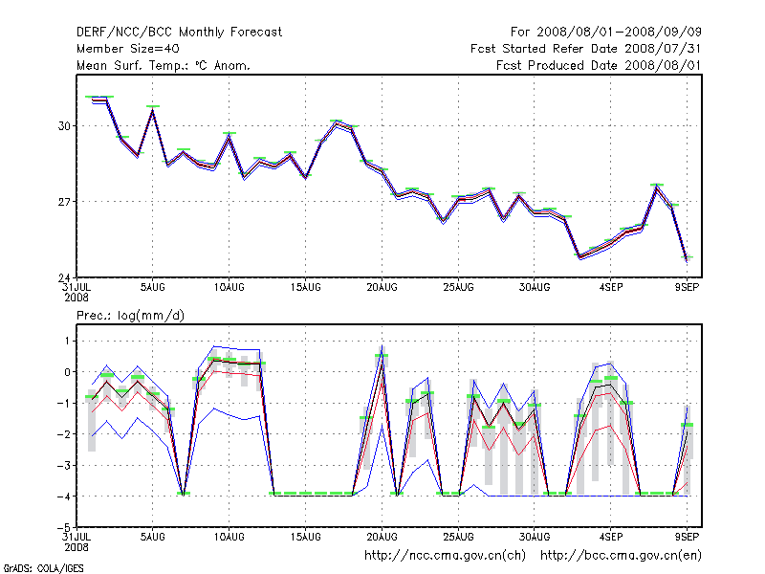Click the GrADS: COLA/IGES credit text
Screen dimensions: 765x574
(x=41, y=568)
